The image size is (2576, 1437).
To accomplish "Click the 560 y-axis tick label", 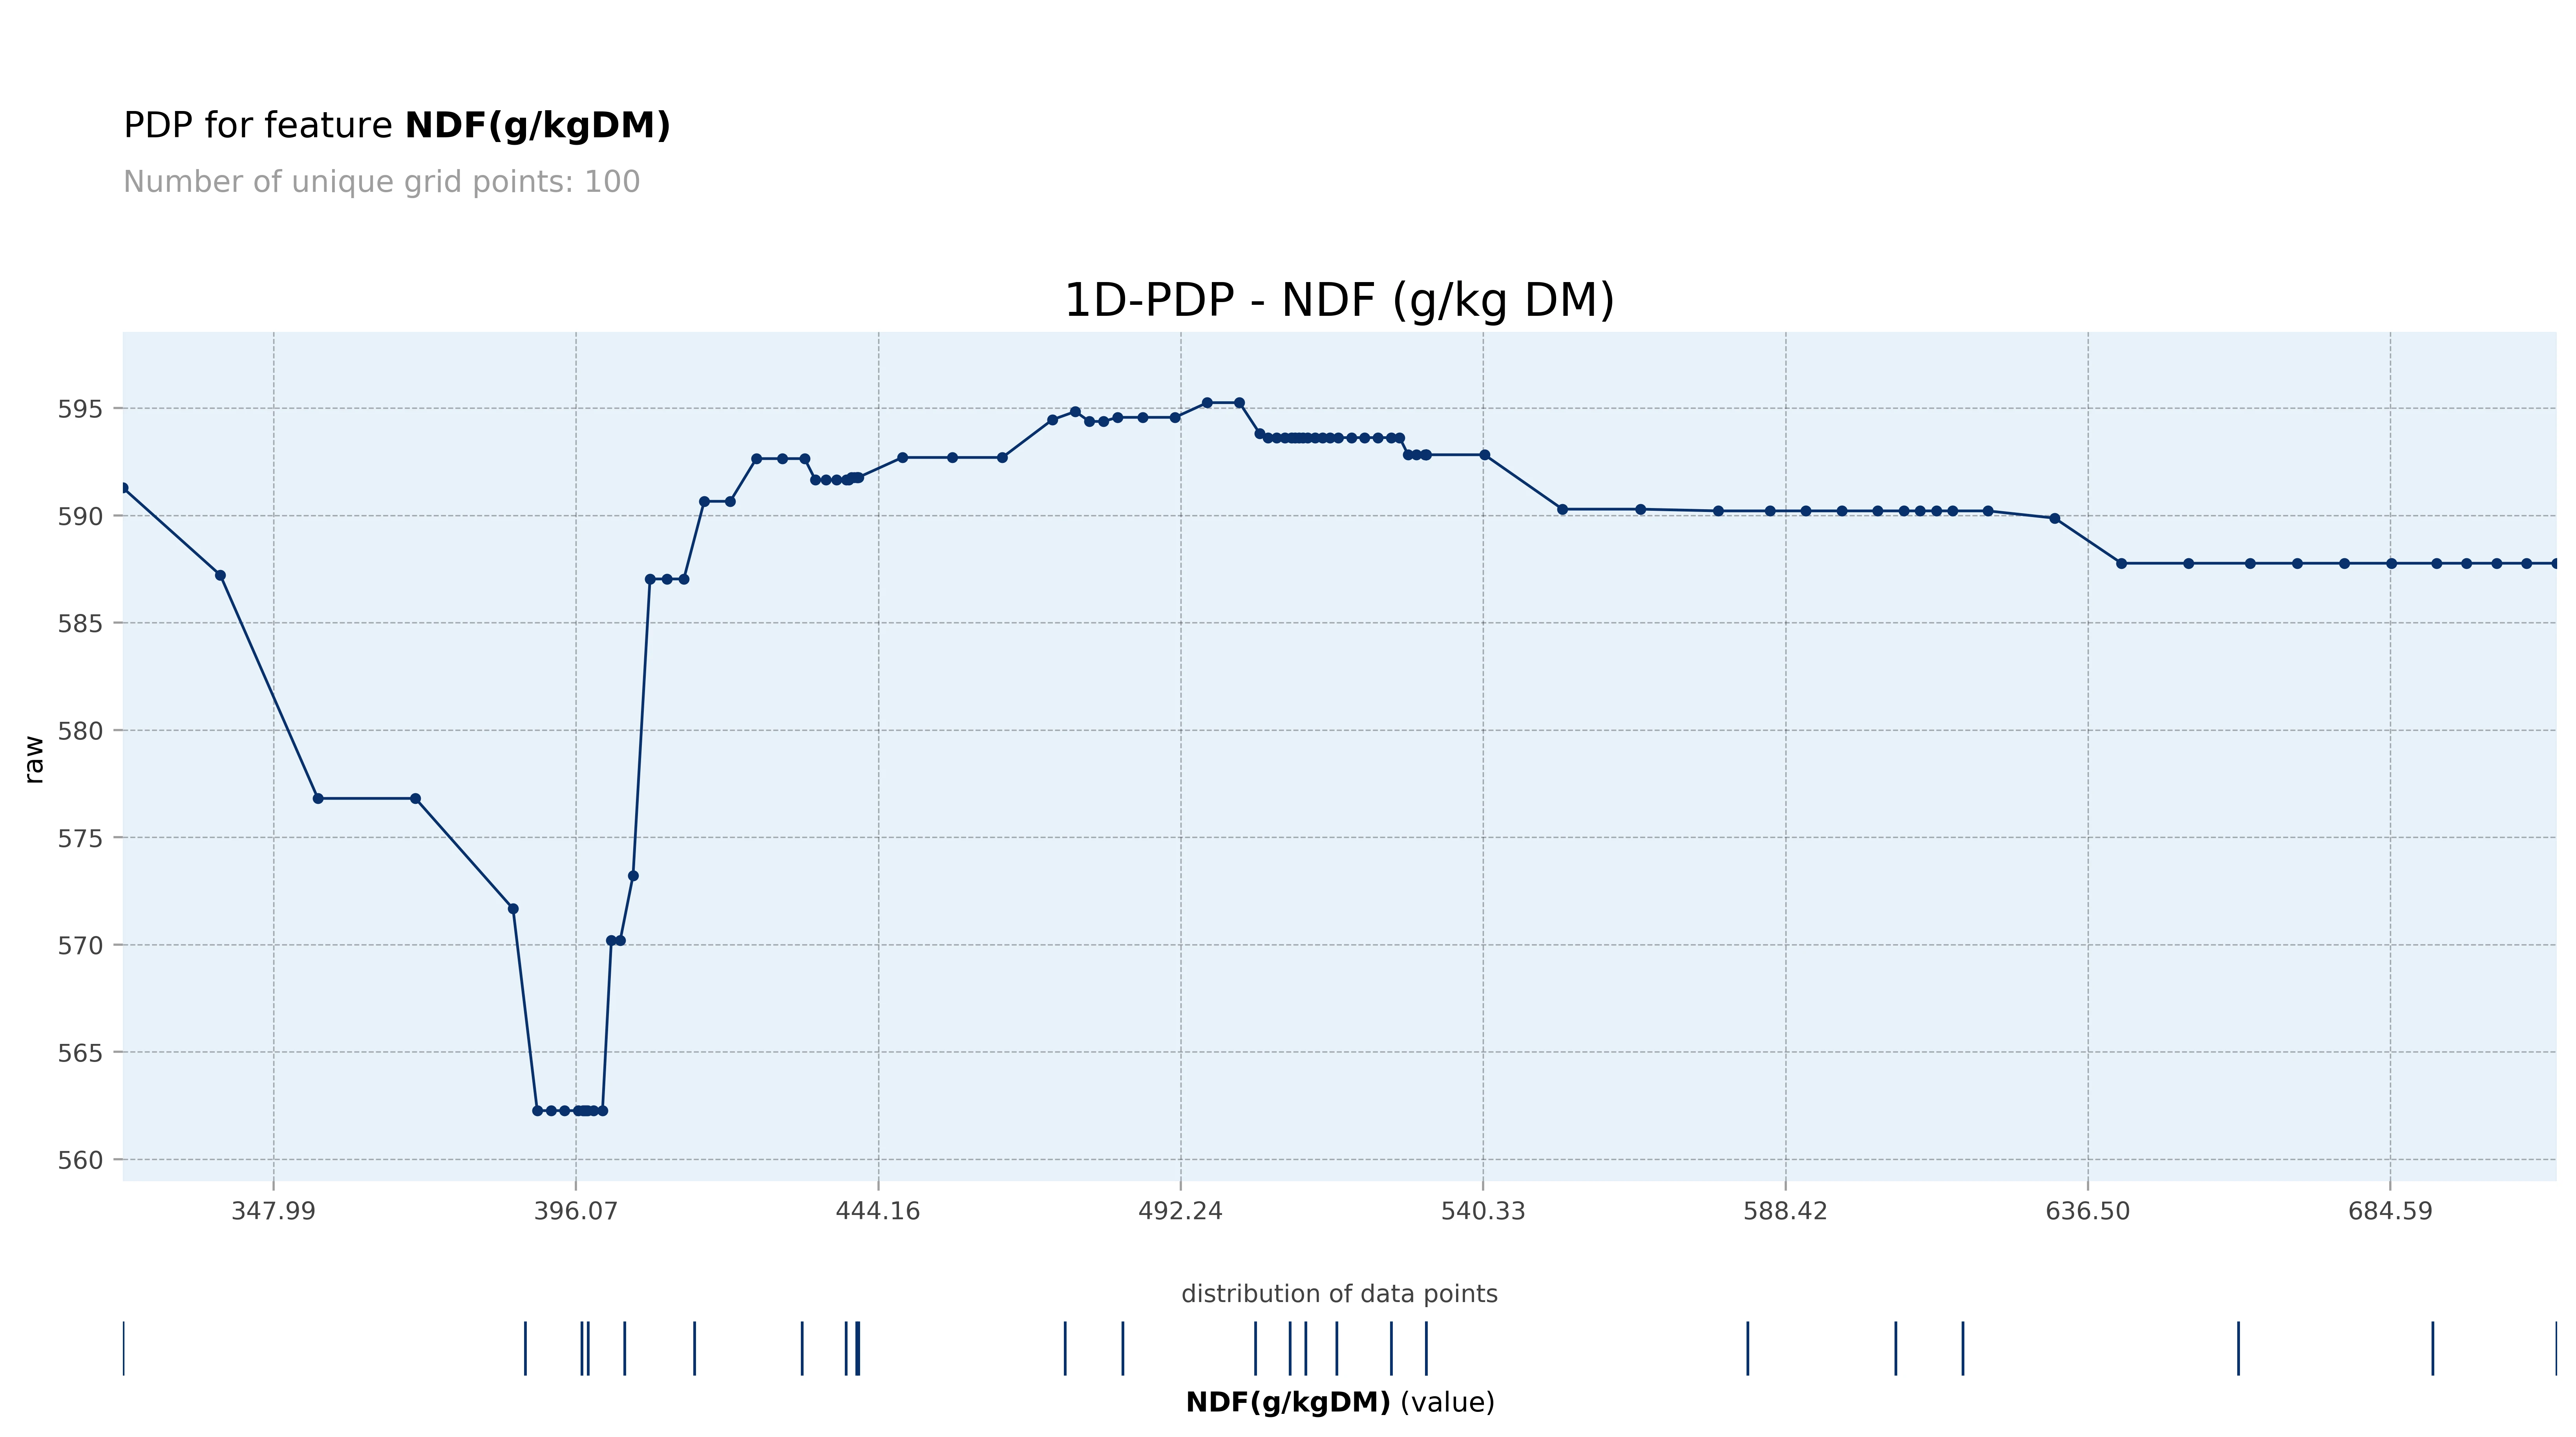I will [x=80, y=1160].
